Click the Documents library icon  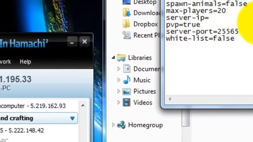click(127, 69)
